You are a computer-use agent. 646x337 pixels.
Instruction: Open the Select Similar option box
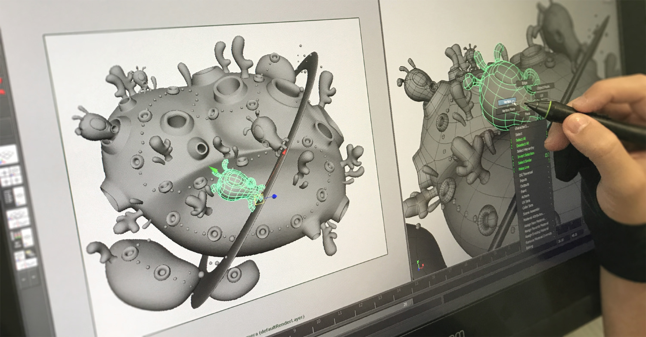(547, 155)
